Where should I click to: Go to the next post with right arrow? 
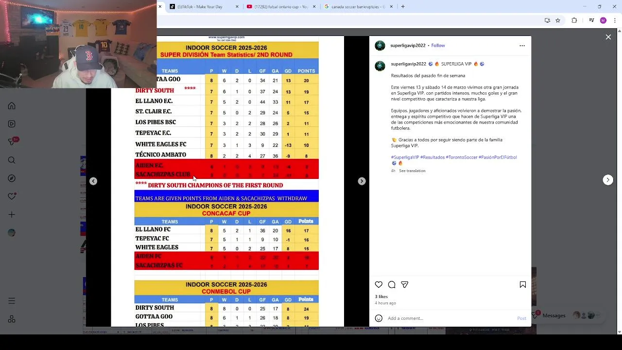click(608, 180)
